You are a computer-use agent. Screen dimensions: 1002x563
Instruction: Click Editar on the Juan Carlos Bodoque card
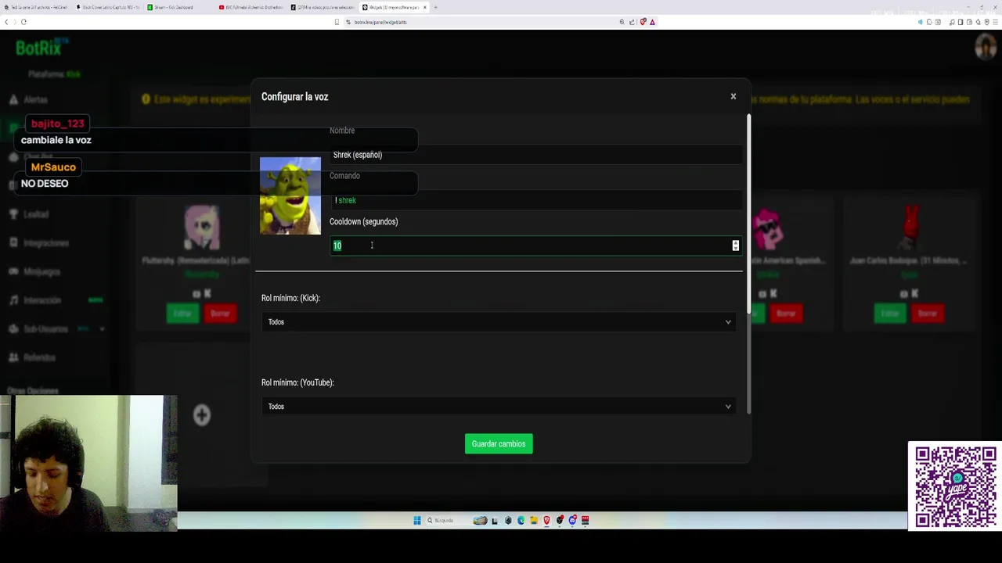pyautogui.click(x=890, y=314)
